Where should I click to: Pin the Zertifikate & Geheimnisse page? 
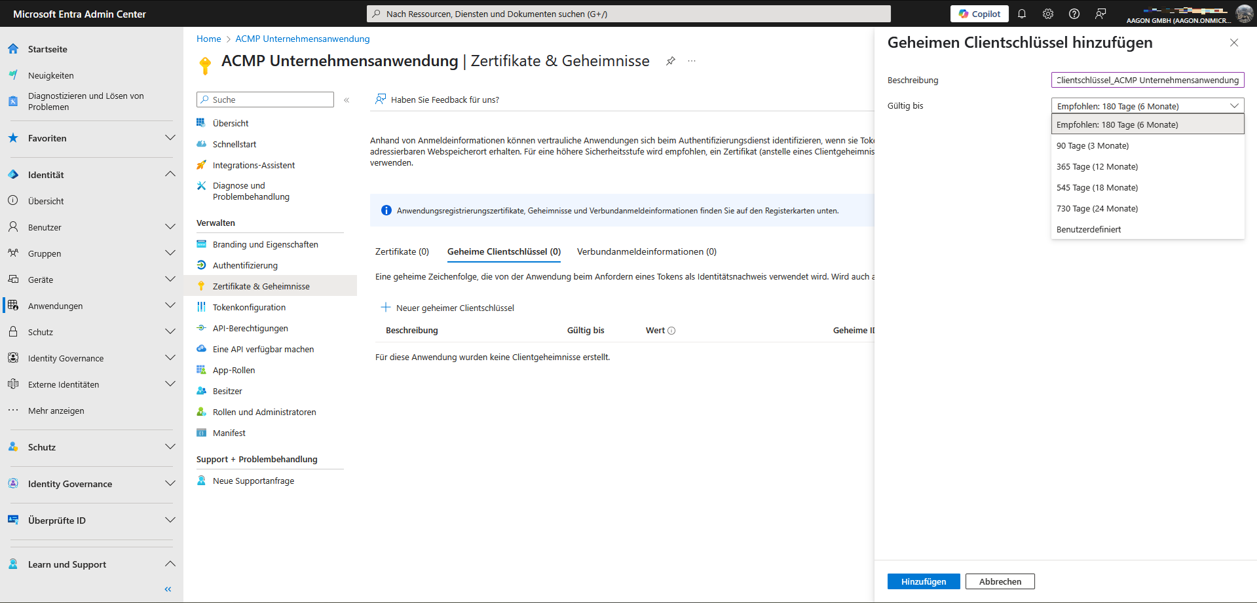[x=671, y=61]
